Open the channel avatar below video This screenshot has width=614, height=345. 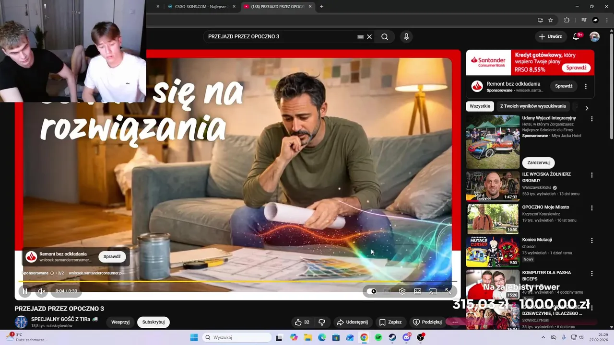click(21, 322)
